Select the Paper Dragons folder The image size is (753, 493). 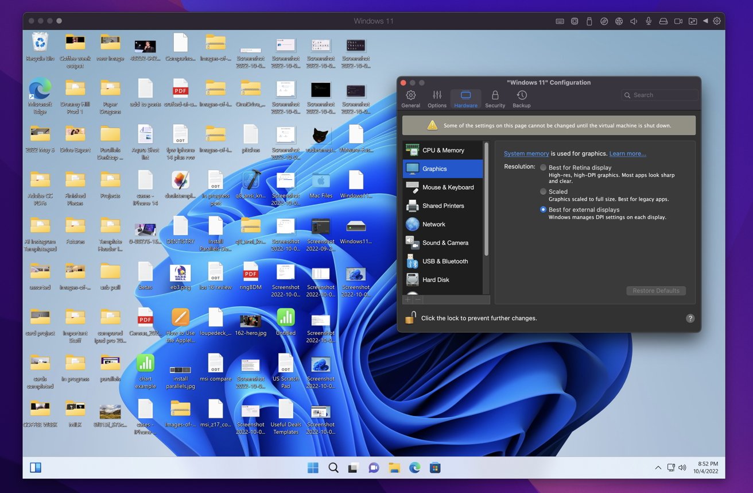pos(110,95)
